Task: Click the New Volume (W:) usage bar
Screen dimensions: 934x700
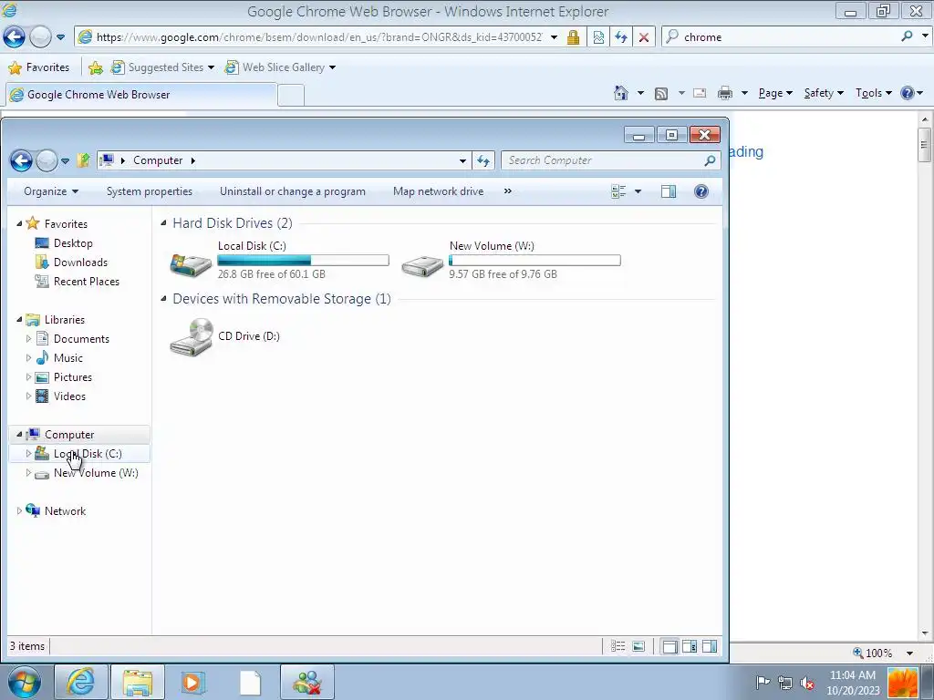Action: [x=534, y=260]
